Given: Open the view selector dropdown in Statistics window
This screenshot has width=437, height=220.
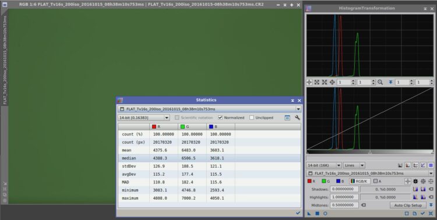Looking at the screenshot, I should pos(210,109).
